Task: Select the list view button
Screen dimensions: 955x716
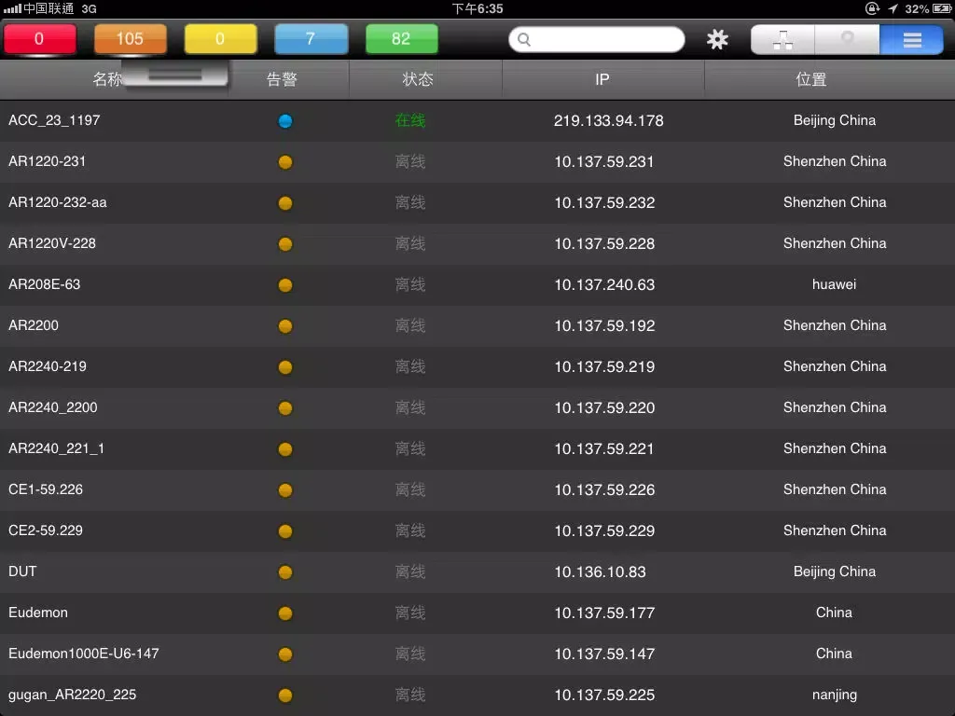Action: pyautogui.click(x=911, y=39)
